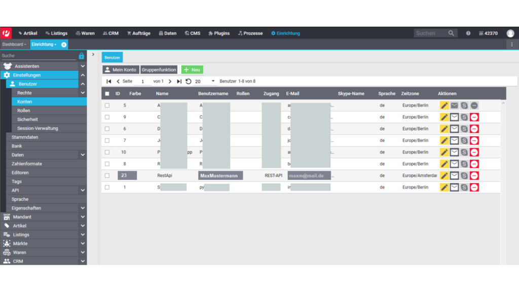Check the checkbox for user ID 5
Viewport: 519px width, 292px height.
[107, 105]
